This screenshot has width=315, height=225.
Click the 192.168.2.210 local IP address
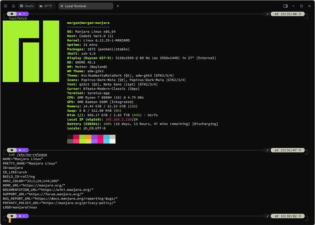coord(119,120)
